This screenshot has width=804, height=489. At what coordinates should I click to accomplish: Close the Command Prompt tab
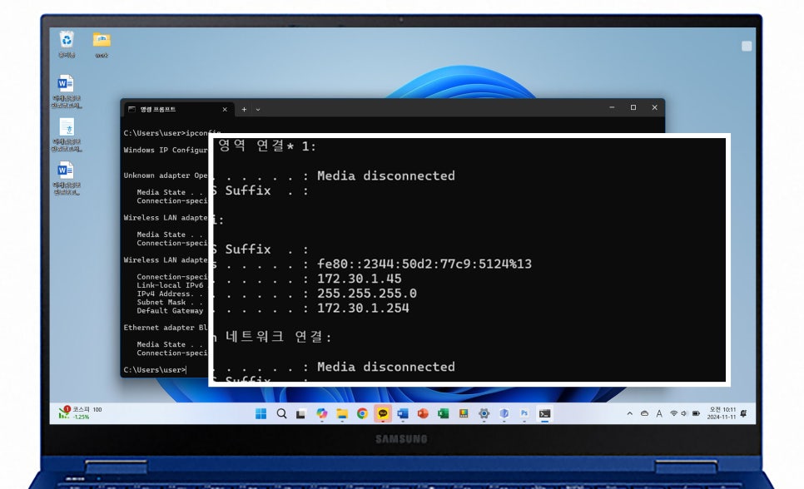225,109
